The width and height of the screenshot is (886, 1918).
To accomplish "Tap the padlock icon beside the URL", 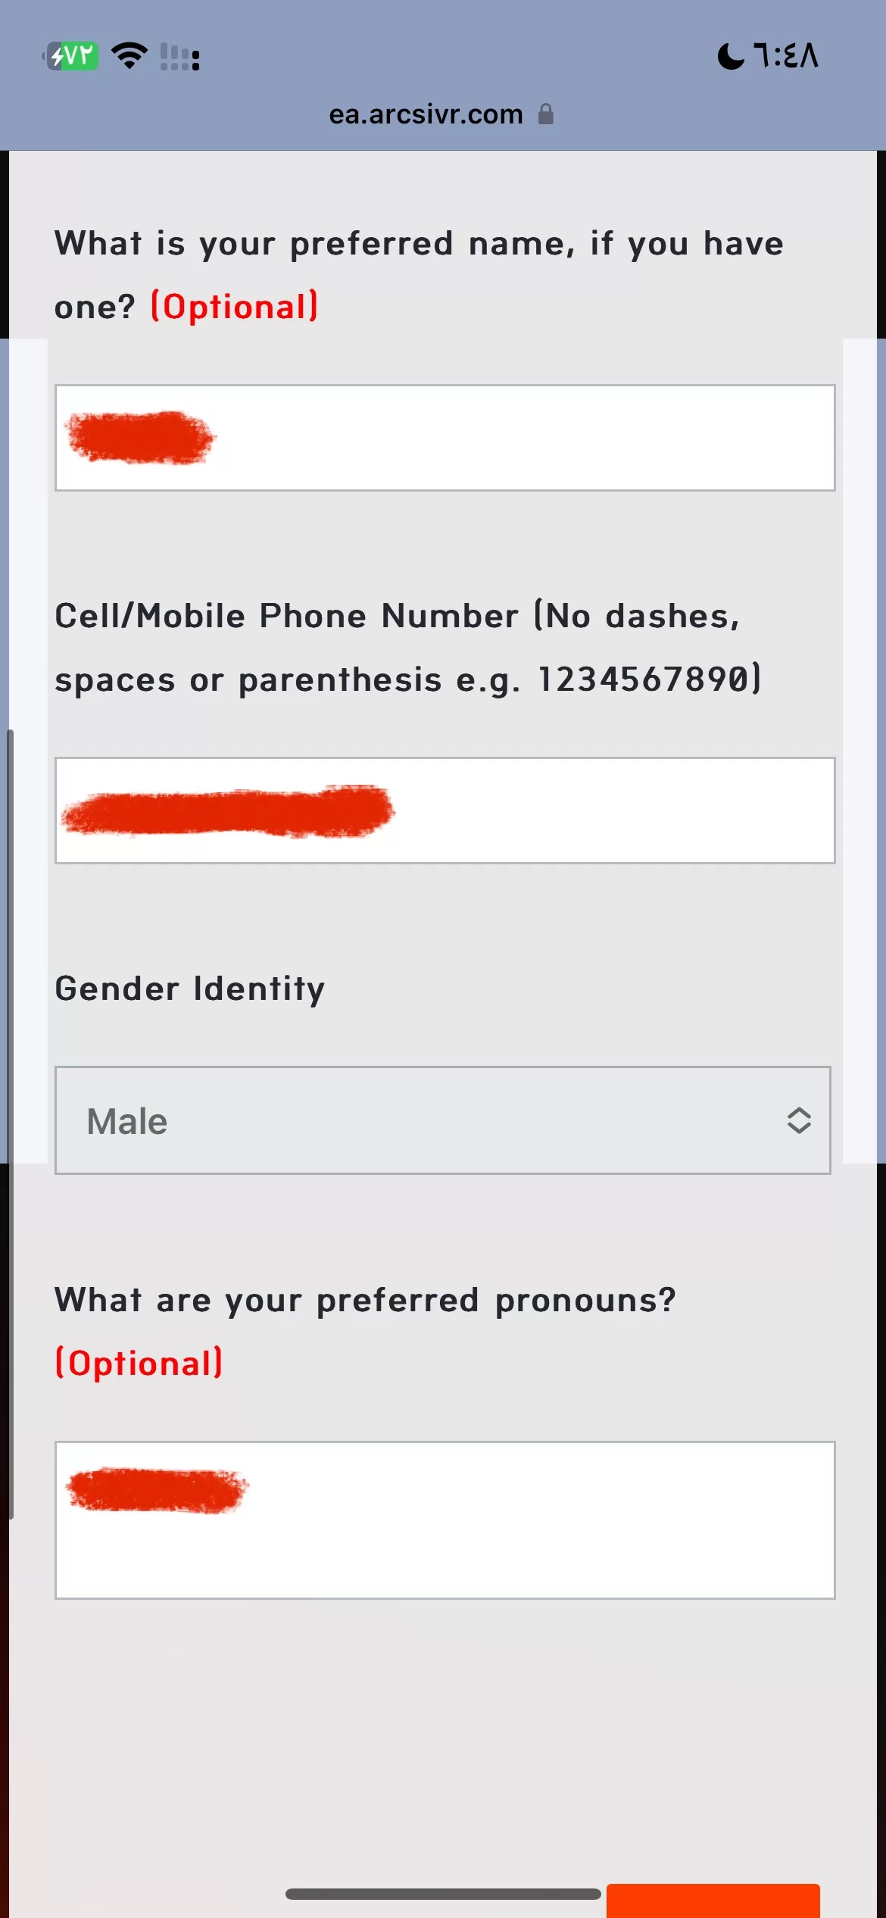I will 545,114.
